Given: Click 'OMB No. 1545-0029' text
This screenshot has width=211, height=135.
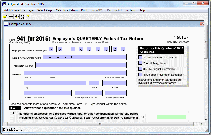Looking at the screenshot, I should point(178,42).
